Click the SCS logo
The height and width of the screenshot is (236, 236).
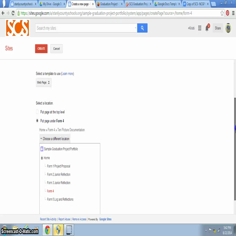pyautogui.click(x=17, y=28)
